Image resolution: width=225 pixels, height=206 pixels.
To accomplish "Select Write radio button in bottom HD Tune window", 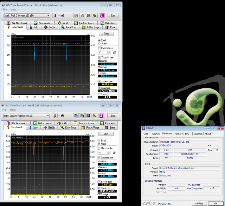I will point(99,144).
